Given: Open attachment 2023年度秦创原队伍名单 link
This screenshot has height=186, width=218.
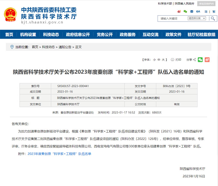Looking at the screenshot, I should [59, 154].
